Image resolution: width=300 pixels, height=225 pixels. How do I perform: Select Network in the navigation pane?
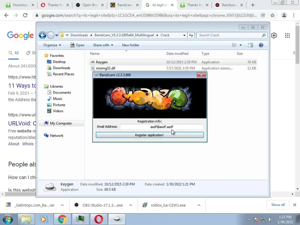tap(57, 135)
